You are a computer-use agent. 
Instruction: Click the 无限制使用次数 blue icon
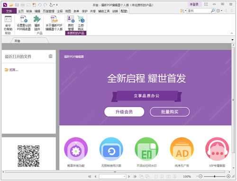111,149
